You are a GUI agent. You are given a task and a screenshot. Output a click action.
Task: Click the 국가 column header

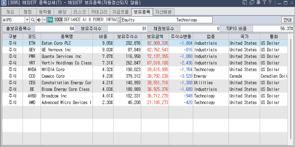tap(244, 36)
